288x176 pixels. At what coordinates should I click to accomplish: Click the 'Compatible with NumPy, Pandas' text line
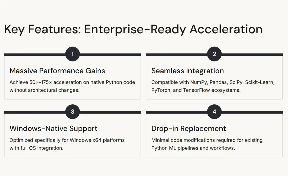(x=213, y=82)
